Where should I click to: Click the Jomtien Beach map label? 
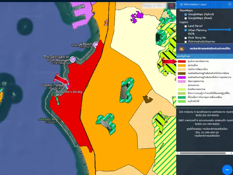point(49,119)
